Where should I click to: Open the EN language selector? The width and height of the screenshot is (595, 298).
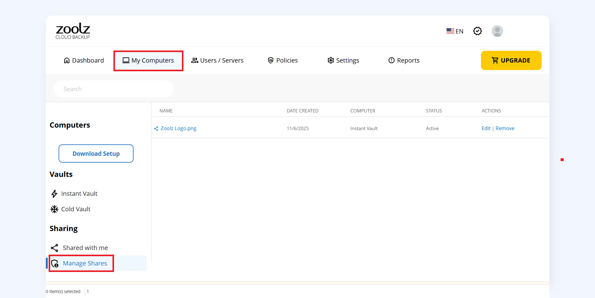pos(455,31)
